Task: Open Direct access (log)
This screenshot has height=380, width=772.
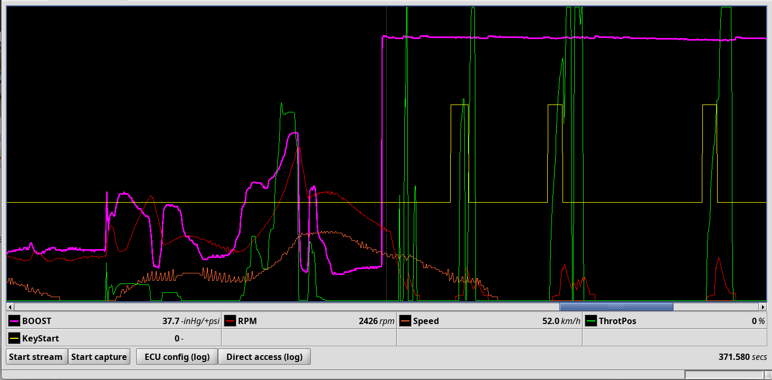Action: (x=264, y=357)
